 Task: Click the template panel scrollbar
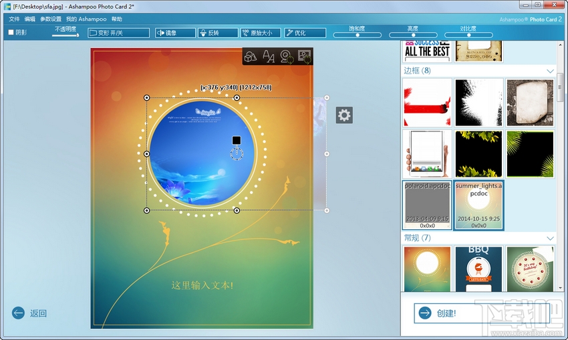560,87
